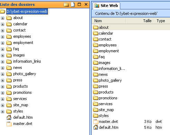
Task: Select press label in folder tree
Action: [18, 80]
